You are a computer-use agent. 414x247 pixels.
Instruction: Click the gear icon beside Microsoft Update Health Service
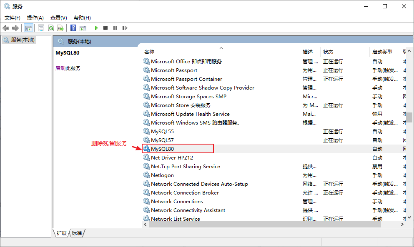(146, 114)
